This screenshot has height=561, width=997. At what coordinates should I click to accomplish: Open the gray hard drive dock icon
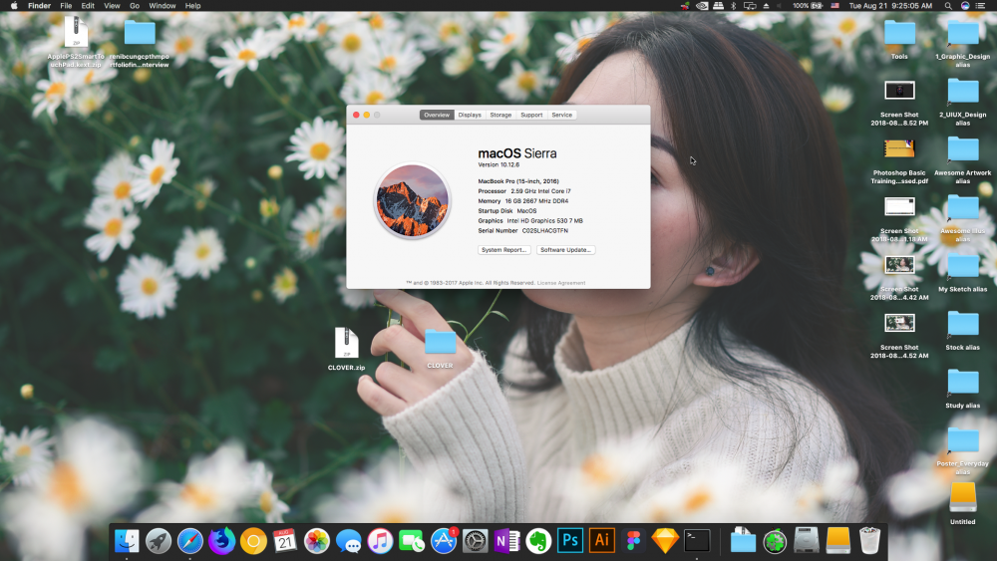pos(807,541)
